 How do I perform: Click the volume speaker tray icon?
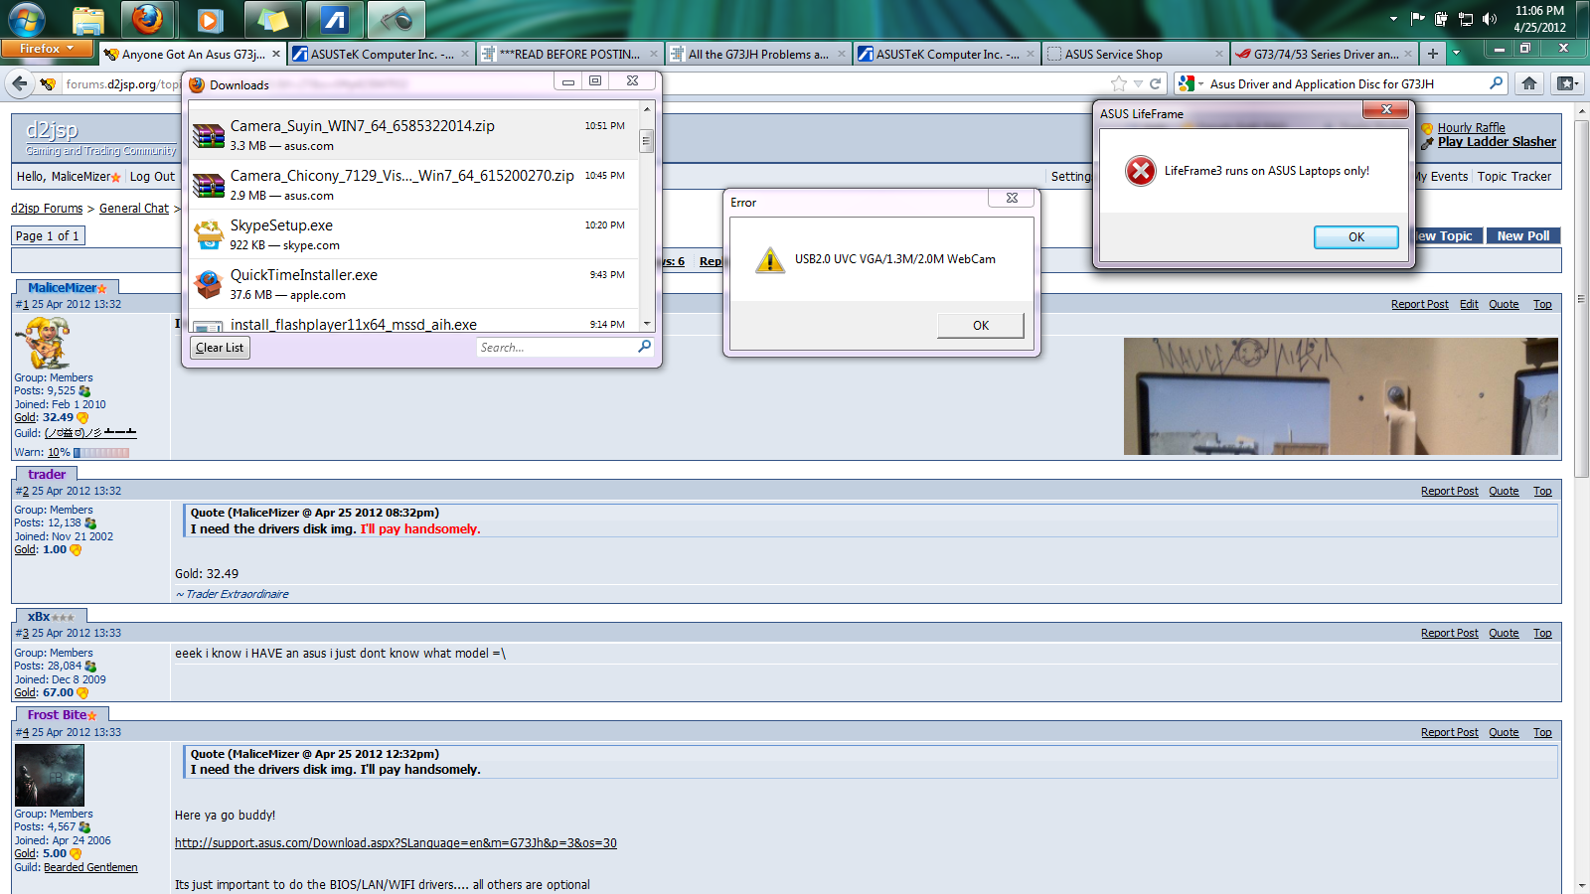coord(1489,19)
